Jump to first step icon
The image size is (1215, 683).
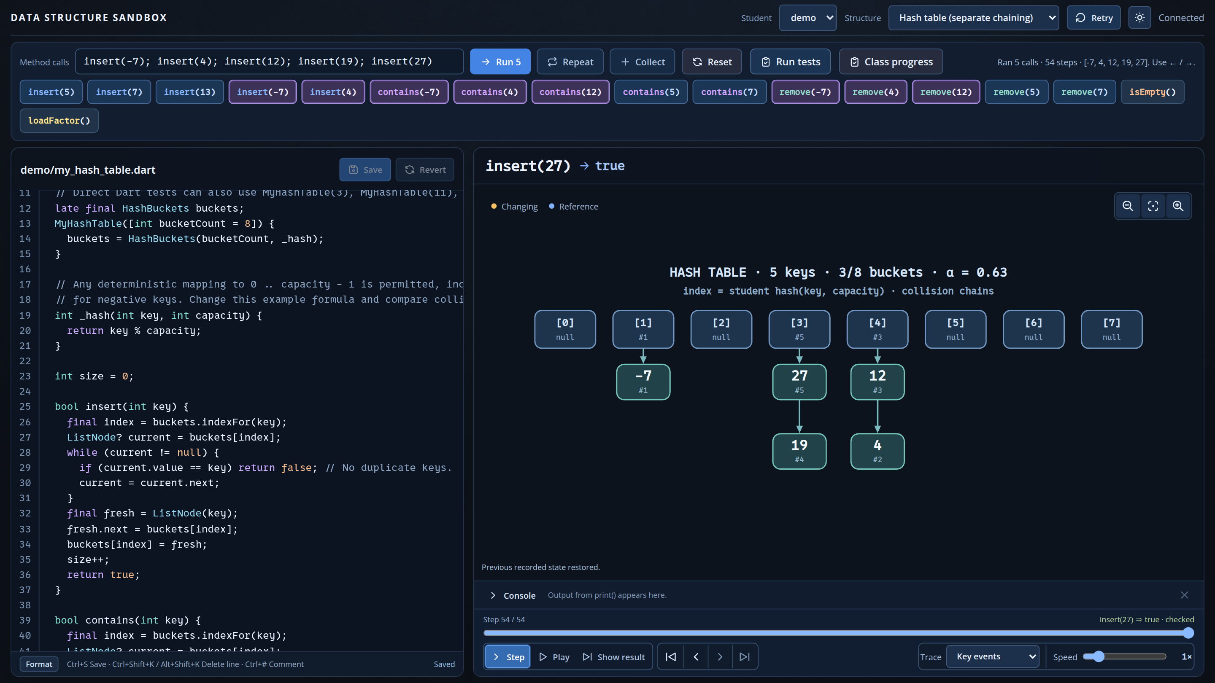pos(671,656)
